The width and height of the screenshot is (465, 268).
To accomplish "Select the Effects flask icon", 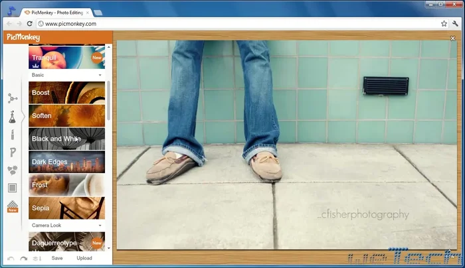I will pyautogui.click(x=13, y=117).
